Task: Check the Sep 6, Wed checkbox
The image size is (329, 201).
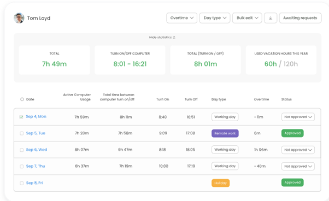Action: point(22,150)
